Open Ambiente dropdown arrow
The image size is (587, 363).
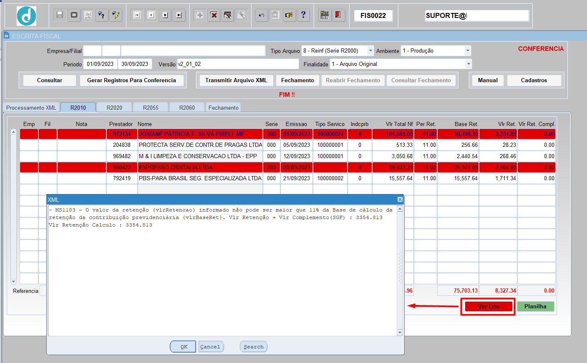[x=468, y=50]
